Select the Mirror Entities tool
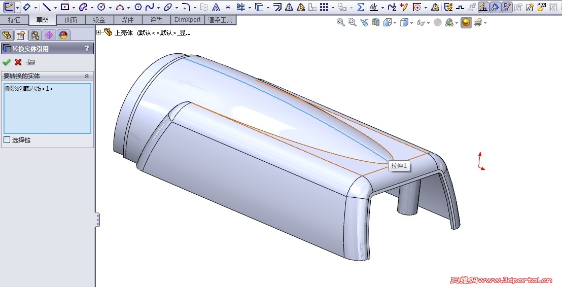The image size is (562, 287). pos(289,7)
